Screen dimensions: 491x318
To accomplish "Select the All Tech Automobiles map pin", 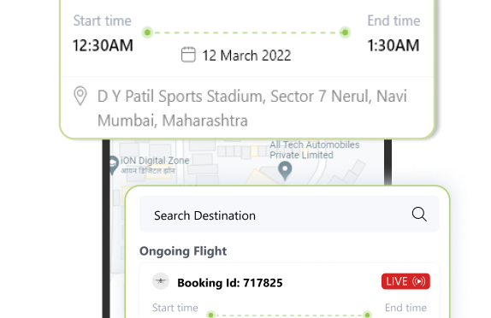I will [x=285, y=171].
